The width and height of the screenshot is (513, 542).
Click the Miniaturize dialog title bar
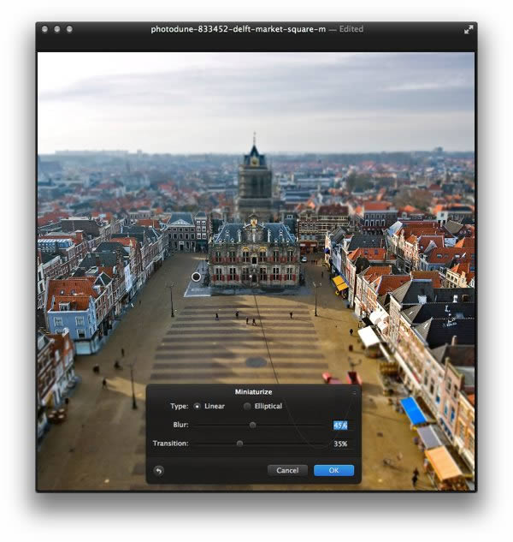pos(253,391)
